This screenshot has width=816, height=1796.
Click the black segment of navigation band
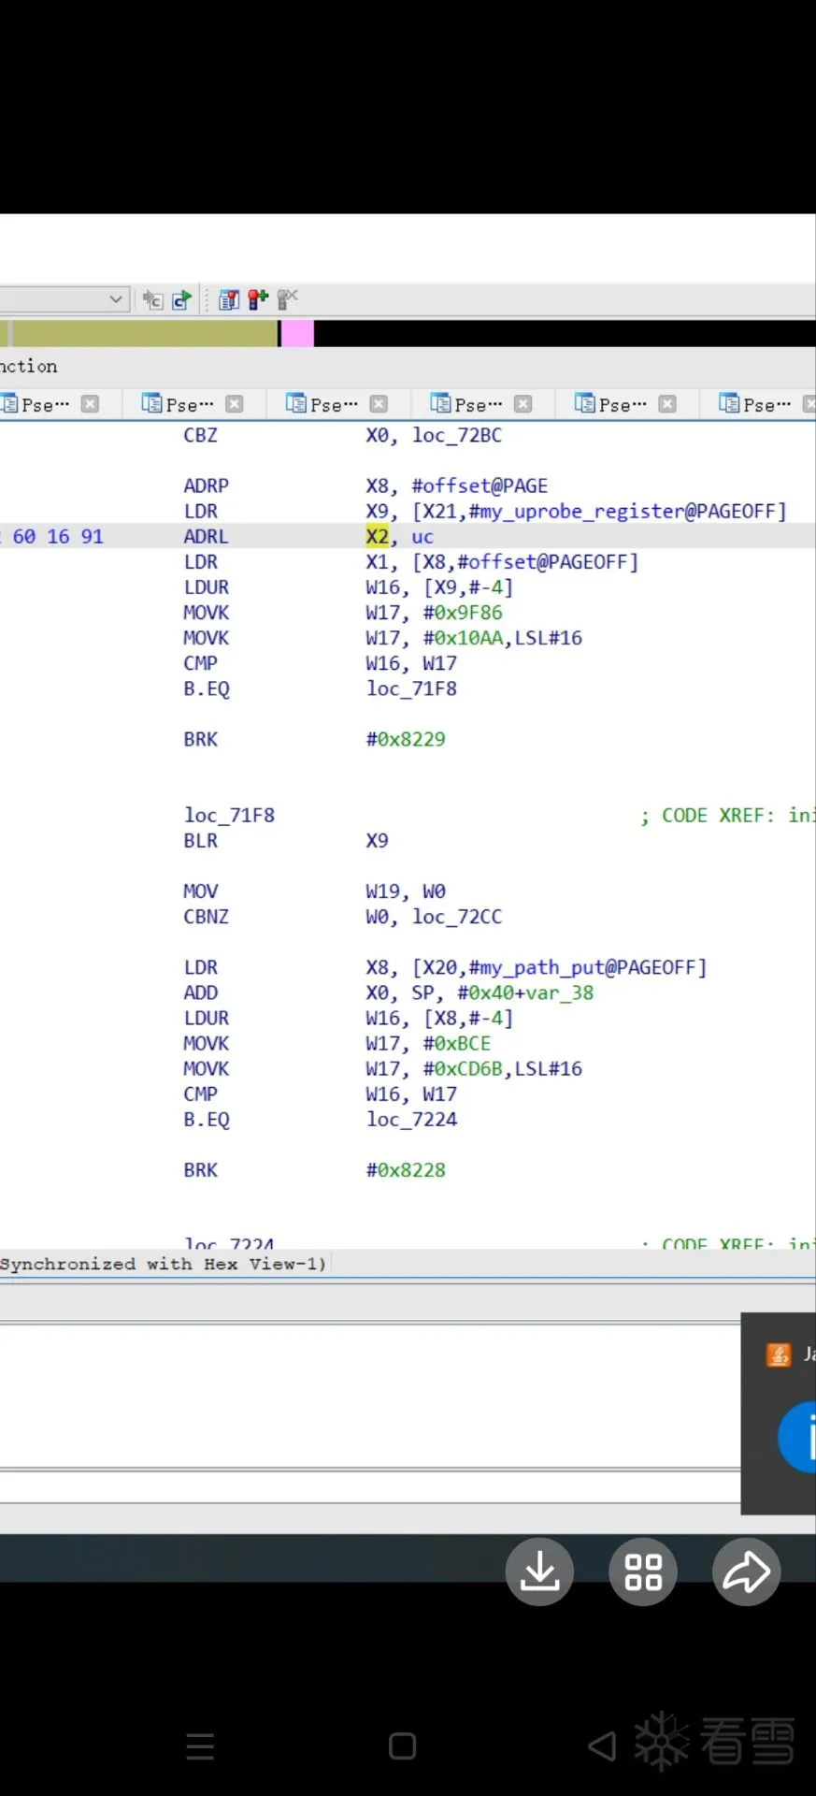pyautogui.click(x=565, y=333)
